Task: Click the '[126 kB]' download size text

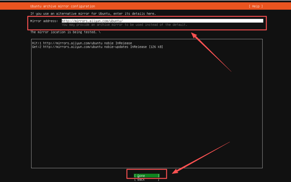Action: pos(156,47)
